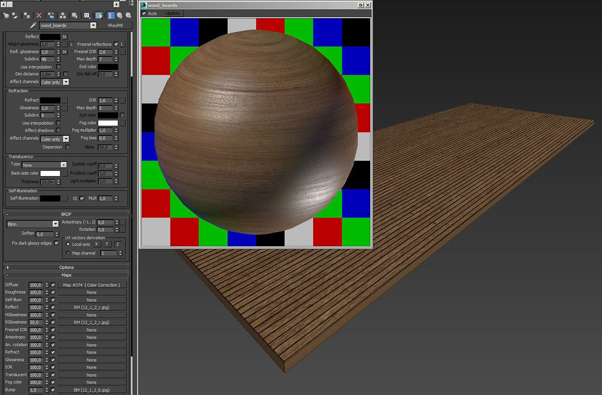This screenshot has height=395, width=602.
Task: Open the Diffuse Map #374 Color Correction slot
Action: pyautogui.click(x=91, y=285)
